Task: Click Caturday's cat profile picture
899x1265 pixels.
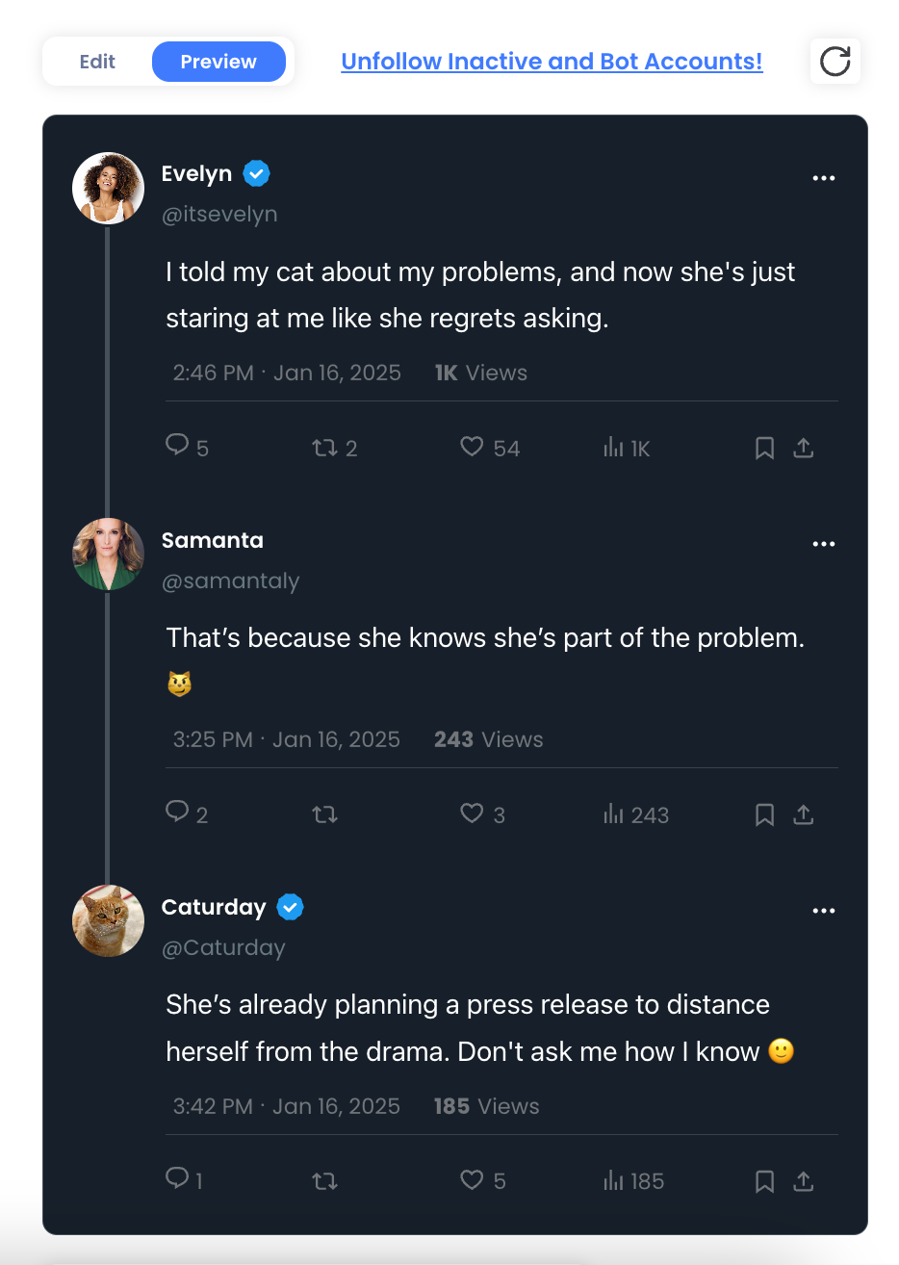Action: coord(109,920)
